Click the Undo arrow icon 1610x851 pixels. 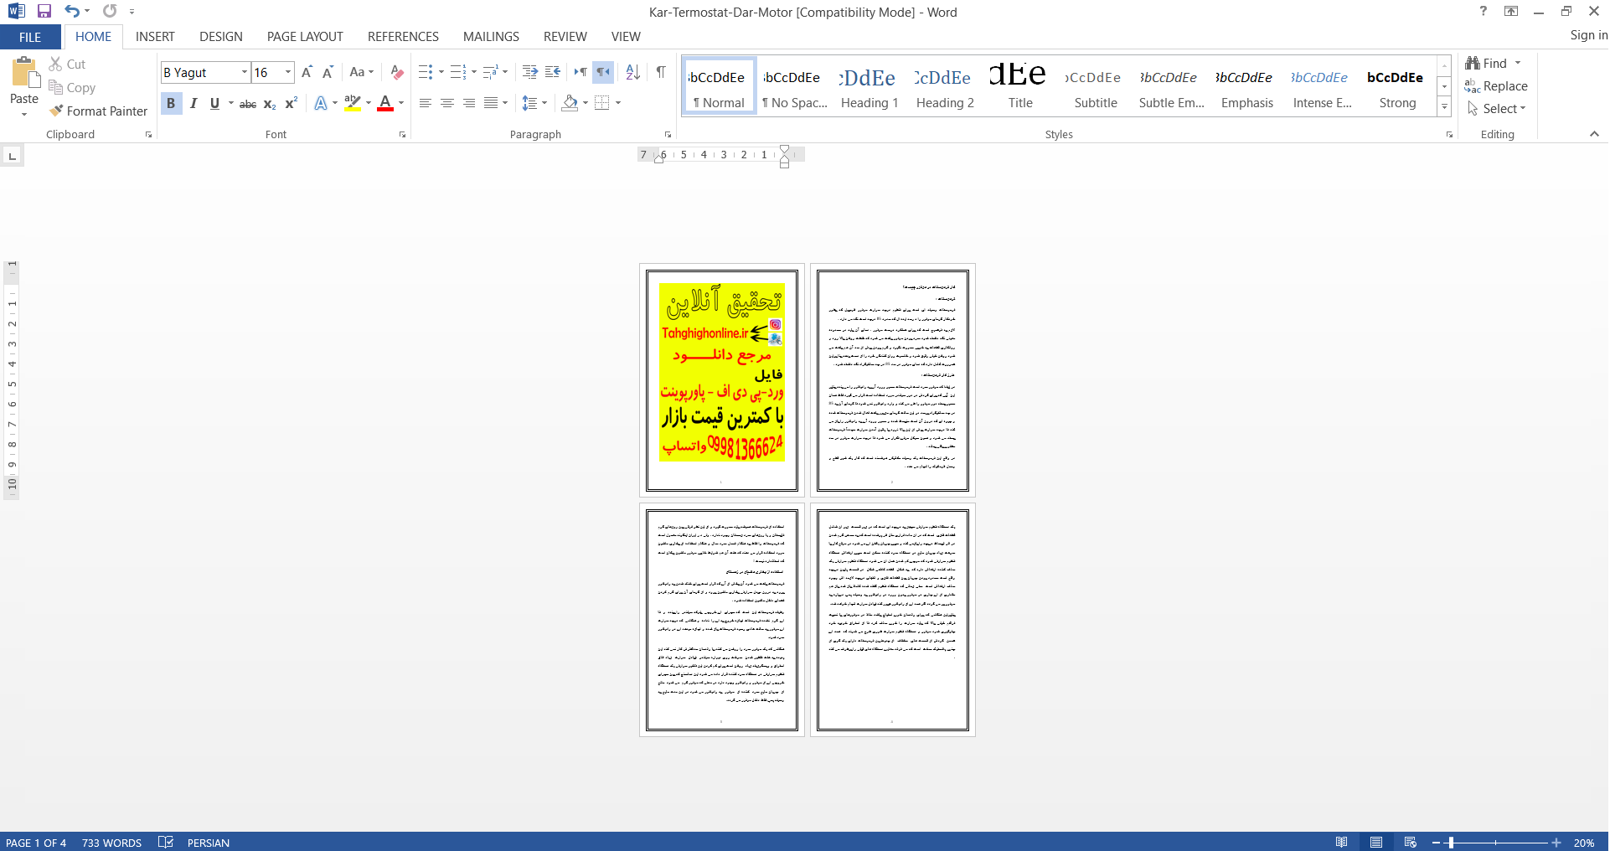coord(72,11)
